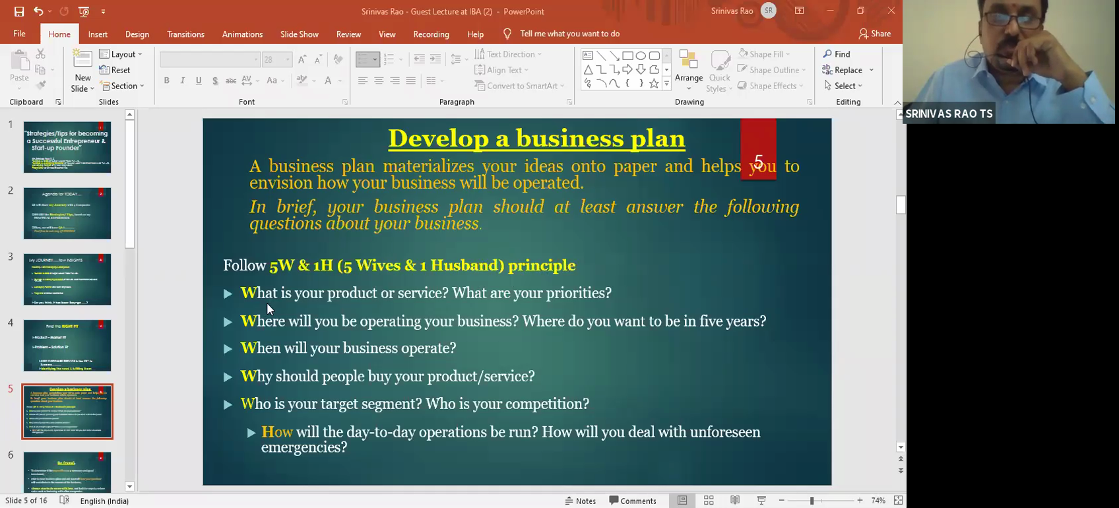Open the font size dropdown
1119x508 pixels.
point(288,59)
